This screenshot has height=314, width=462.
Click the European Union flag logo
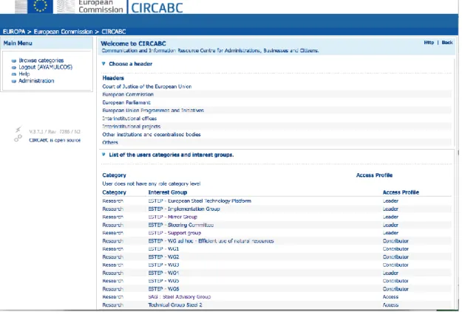(40, 7)
